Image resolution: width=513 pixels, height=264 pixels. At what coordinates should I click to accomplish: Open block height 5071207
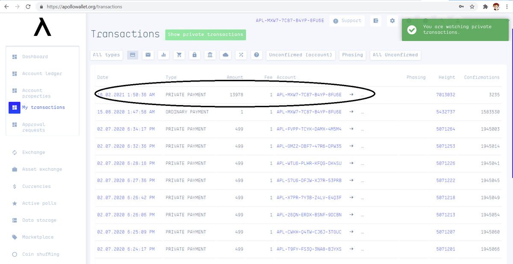(x=445, y=232)
